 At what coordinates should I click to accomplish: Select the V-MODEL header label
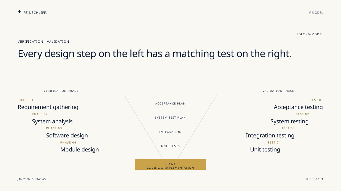click(x=316, y=13)
